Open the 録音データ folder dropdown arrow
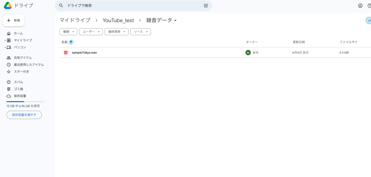The width and height of the screenshot is (371, 177). pyautogui.click(x=175, y=21)
